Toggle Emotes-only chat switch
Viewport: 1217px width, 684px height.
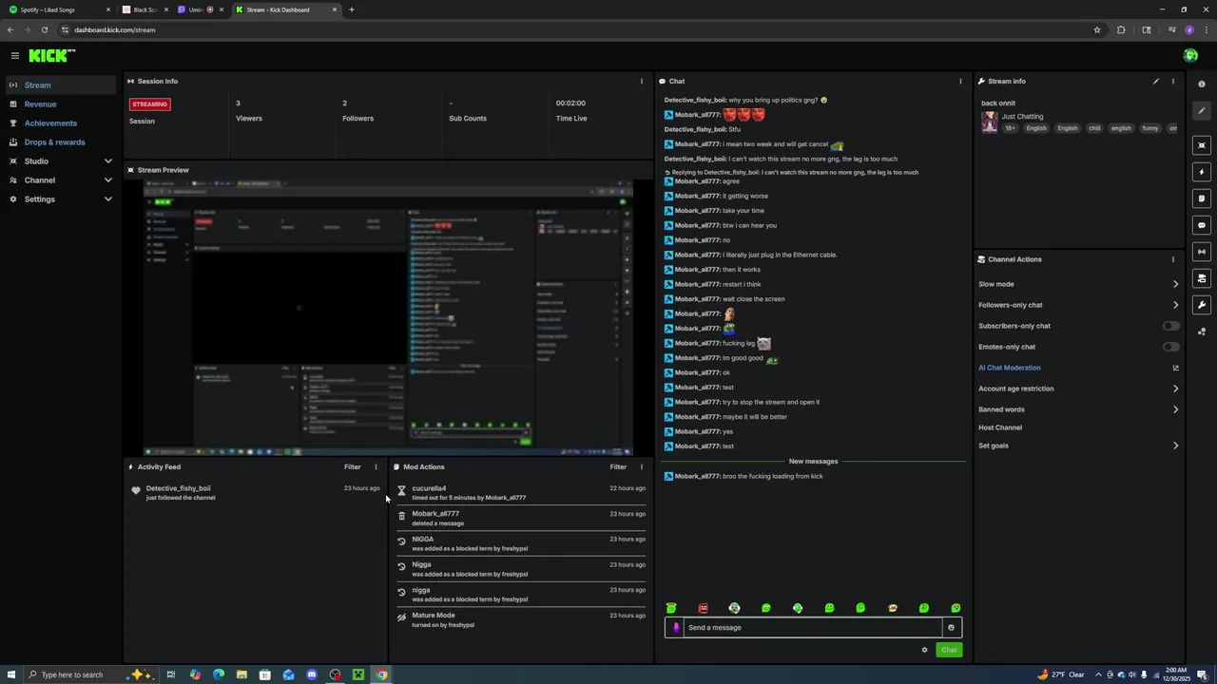coord(1170,347)
